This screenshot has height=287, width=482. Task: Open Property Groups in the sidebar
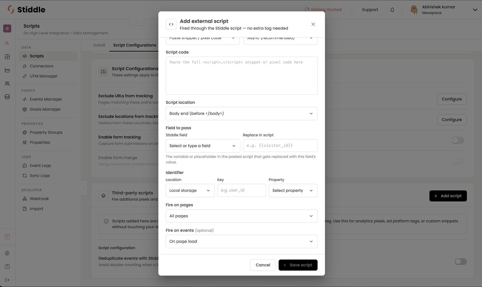48,132
